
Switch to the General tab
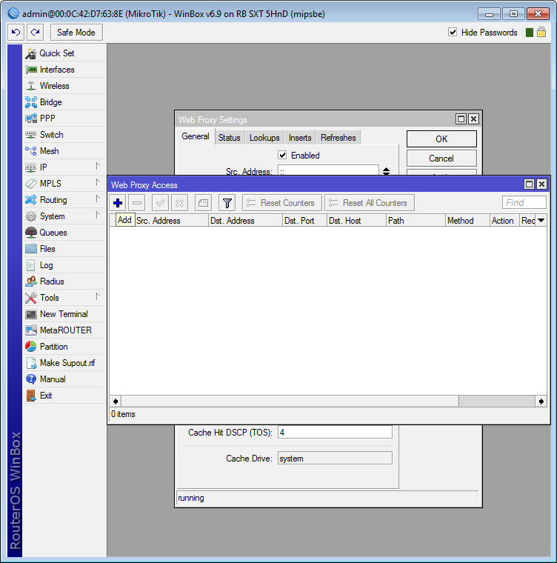[x=196, y=136]
